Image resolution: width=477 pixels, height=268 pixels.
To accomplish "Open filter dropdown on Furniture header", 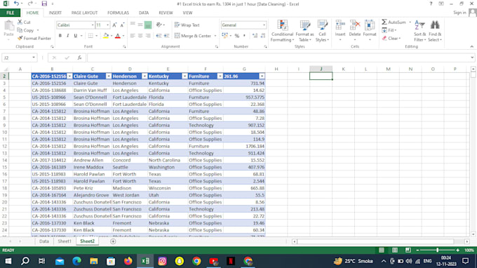I will tap(220, 76).
